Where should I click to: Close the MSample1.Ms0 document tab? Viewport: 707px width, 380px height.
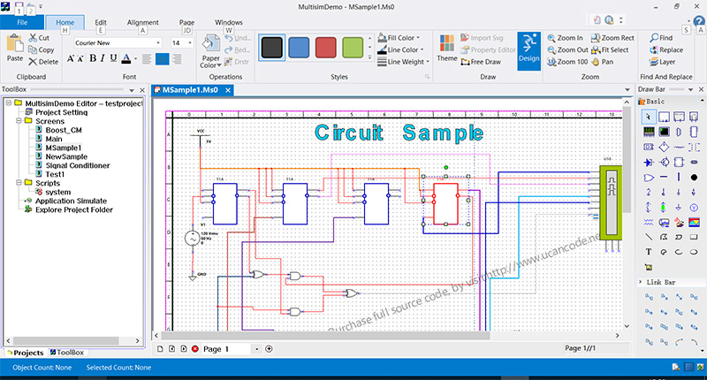pyautogui.click(x=228, y=90)
